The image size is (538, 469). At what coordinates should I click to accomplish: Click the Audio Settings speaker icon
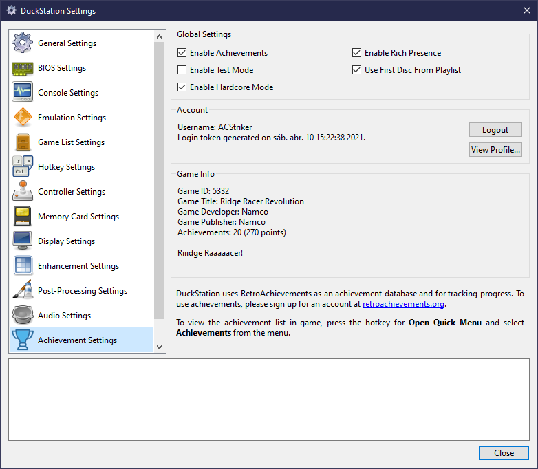[23, 314]
